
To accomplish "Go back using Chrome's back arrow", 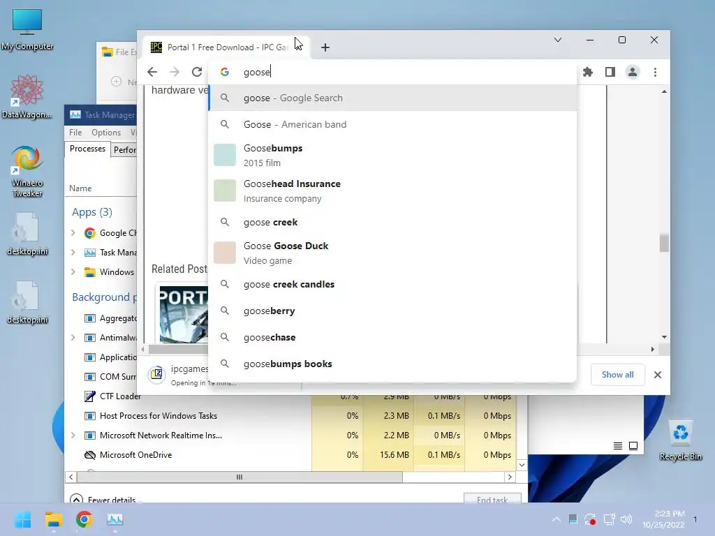I will [152, 72].
